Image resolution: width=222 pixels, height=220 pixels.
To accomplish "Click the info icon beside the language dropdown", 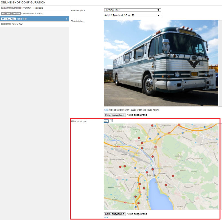I will pos(111,121).
